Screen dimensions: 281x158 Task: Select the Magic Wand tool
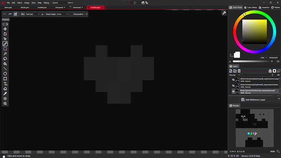5,54
